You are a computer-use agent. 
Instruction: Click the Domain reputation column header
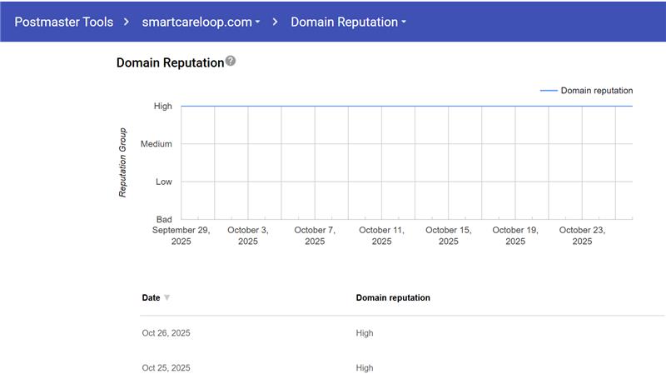click(393, 297)
